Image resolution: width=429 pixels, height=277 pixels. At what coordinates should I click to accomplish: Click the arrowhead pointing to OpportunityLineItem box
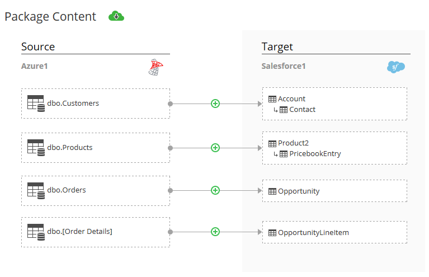click(x=260, y=232)
